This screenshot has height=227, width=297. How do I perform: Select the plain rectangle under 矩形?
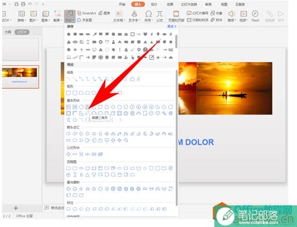pyautogui.click(x=69, y=93)
